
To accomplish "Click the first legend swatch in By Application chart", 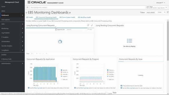I will click(x=62, y=70).
